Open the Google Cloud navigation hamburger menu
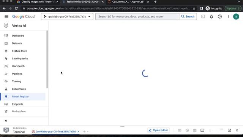 pyautogui.click(x=6, y=16)
